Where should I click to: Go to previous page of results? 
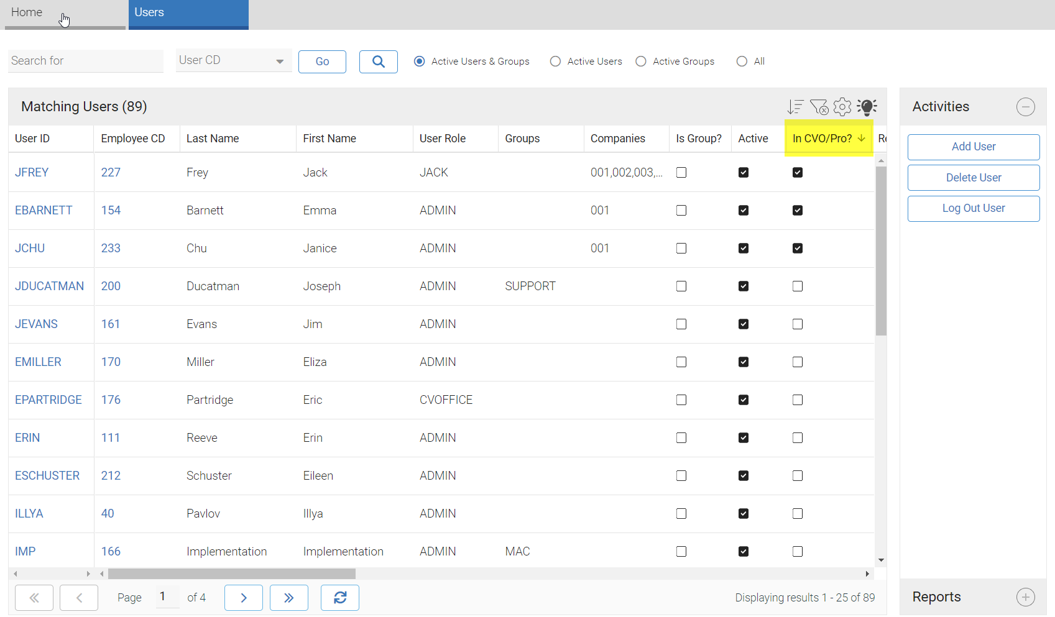tap(79, 598)
